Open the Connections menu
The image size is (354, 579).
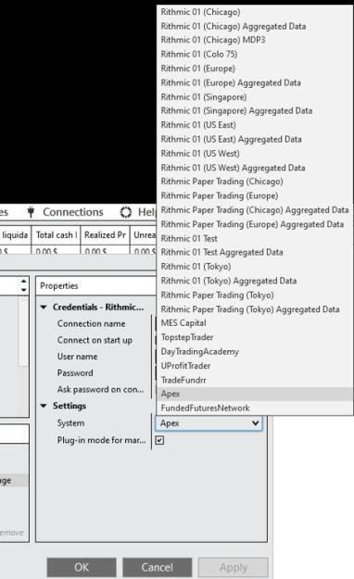tap(73, 212)
